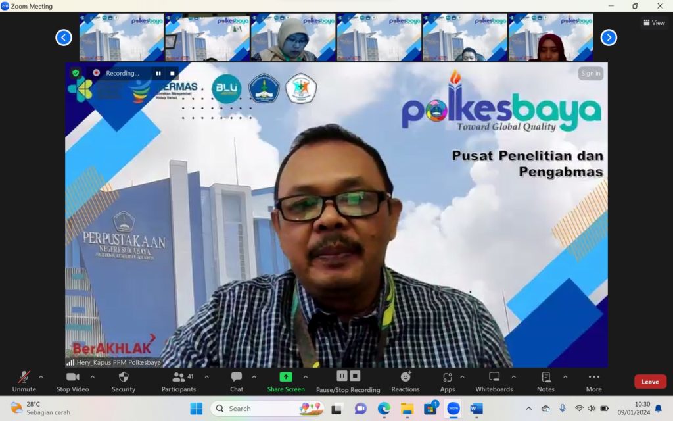Open Microsoft Store from the taskbar
The width and height of the screenshot is (673, 421).
pyautogui.click(x=430, y=409)
